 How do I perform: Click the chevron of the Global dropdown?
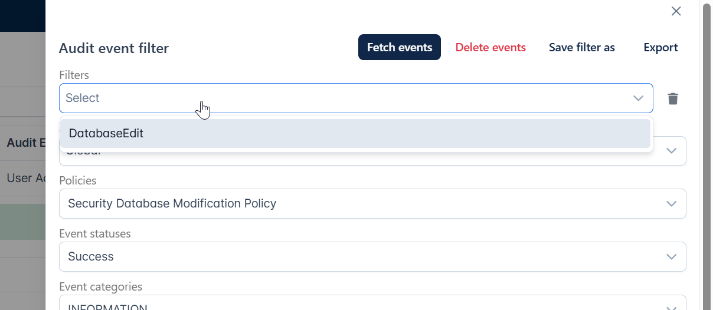(671, 151)
